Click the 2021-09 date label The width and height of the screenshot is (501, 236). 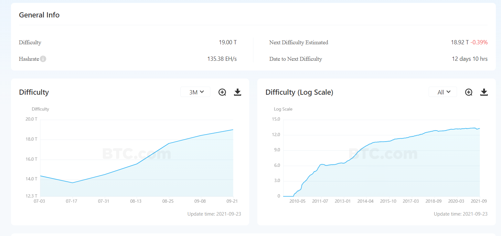[x=479, y=201]
